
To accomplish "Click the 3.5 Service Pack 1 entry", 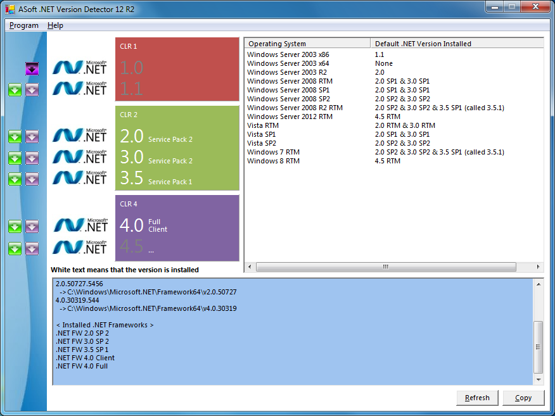I will click(156, 179).
